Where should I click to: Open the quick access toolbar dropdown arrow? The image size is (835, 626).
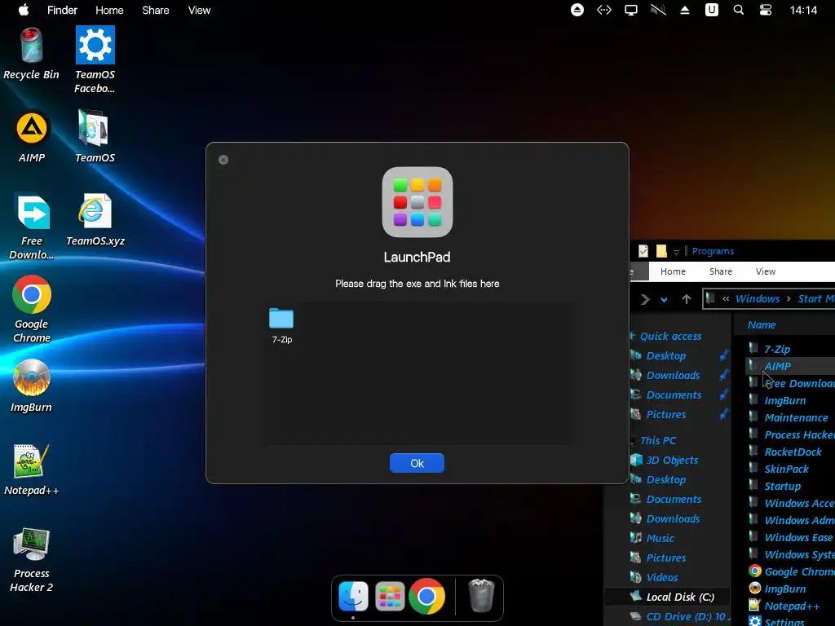point(676,251)
